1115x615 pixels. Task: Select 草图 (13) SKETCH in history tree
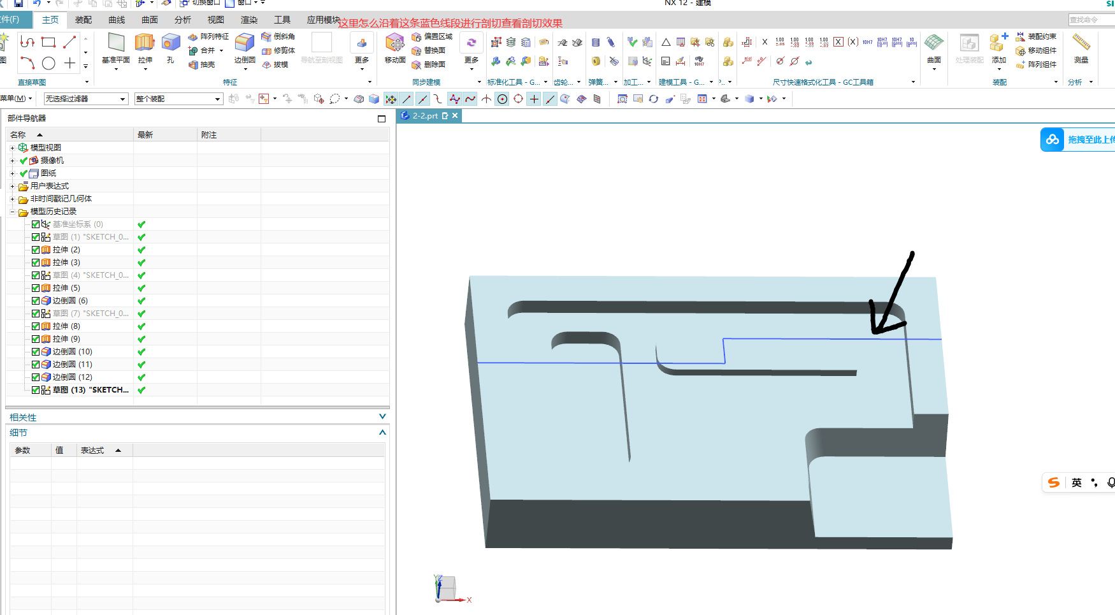coord(90,390)
